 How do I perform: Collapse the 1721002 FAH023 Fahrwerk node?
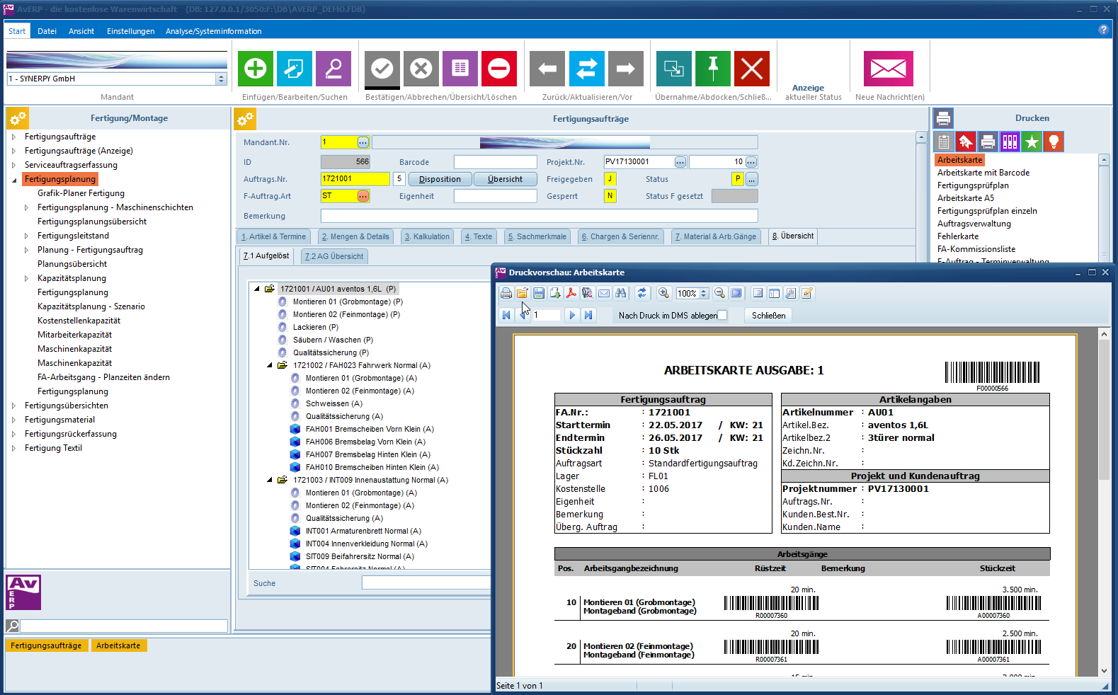coord(270,365)
